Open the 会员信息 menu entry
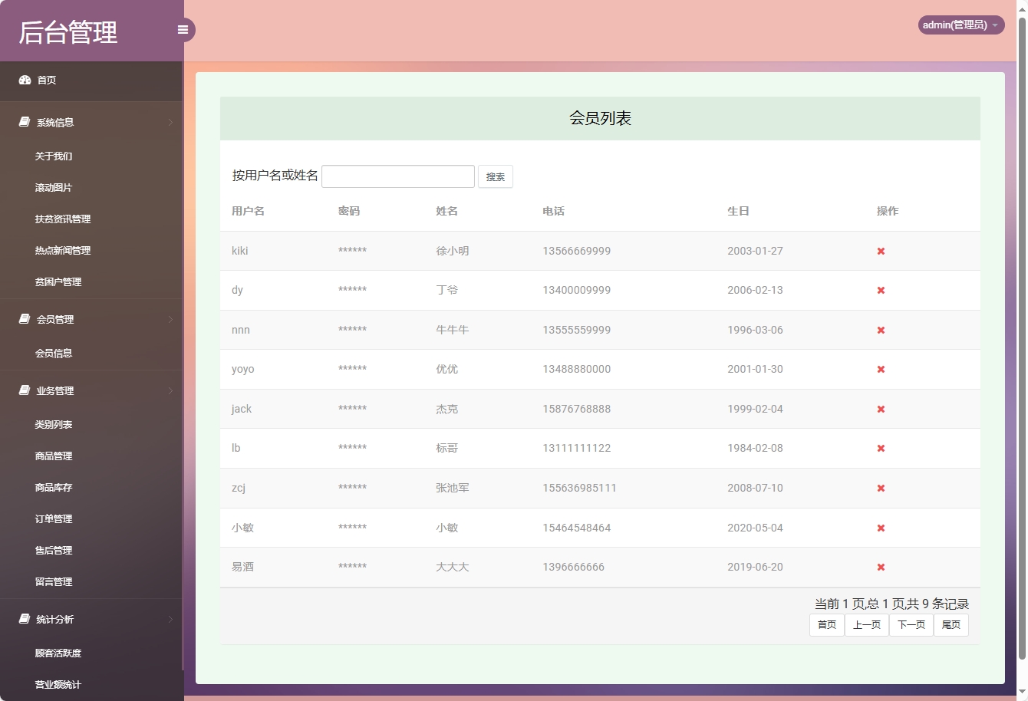 54,353
